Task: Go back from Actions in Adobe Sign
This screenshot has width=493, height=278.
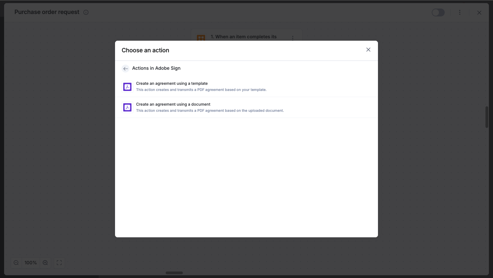Action: (126, 68)
